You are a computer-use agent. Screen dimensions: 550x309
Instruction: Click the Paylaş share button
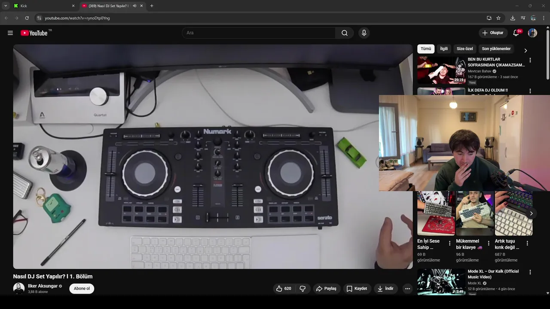[326, 288]
